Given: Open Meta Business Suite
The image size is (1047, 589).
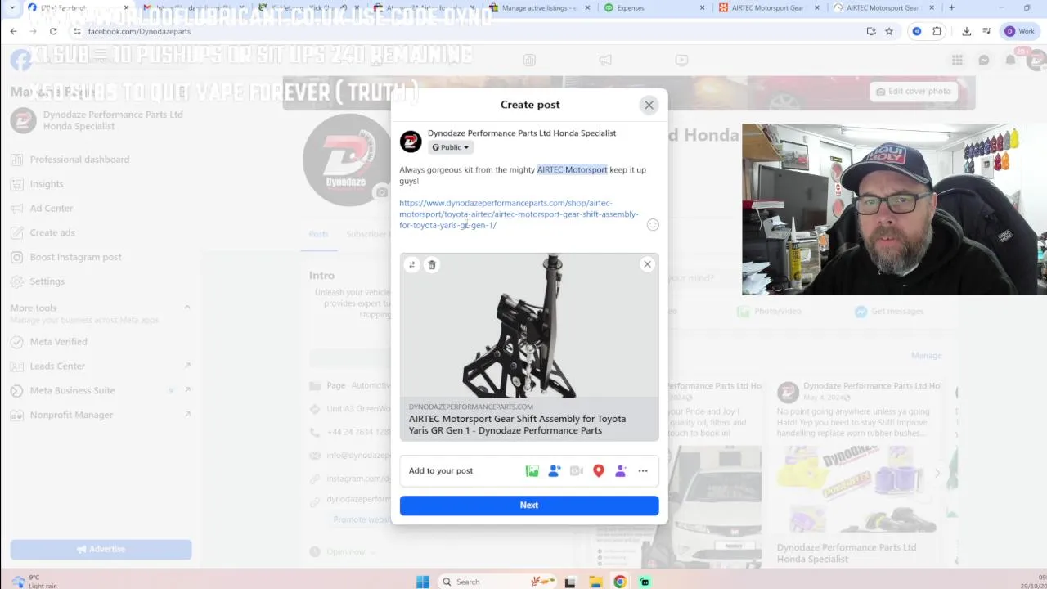Looking at the screenshot, I should pos(72,390).
